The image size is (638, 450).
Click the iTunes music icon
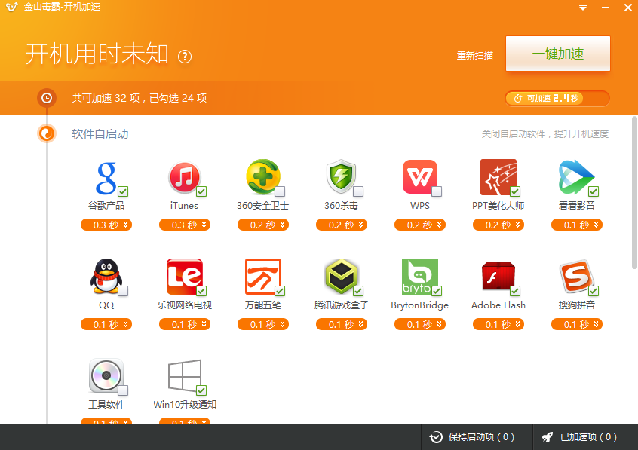point(184,177)
